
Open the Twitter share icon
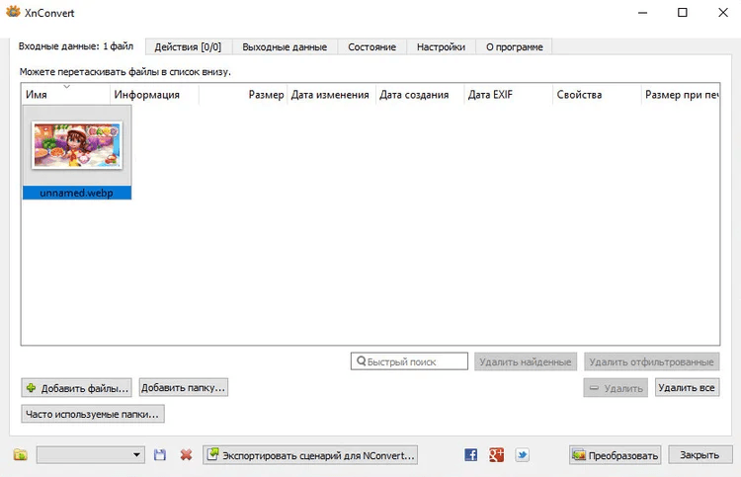[x=522, y=455]
